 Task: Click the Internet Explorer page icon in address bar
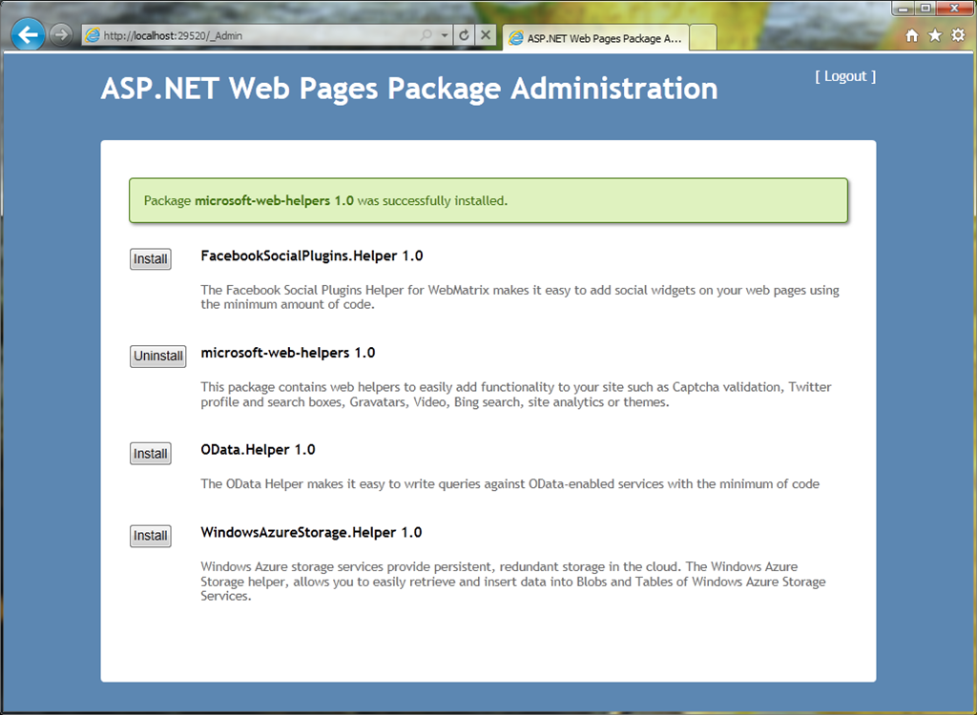[x=93, y=35]
